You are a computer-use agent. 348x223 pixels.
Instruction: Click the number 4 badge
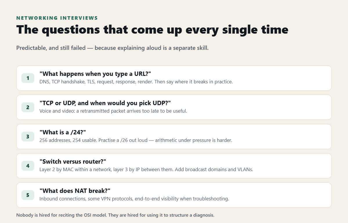[x=28, y=166]
